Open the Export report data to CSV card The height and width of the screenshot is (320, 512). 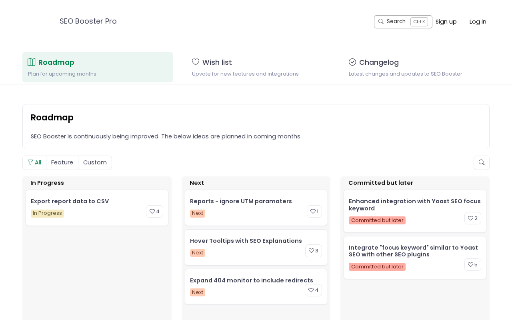tap(70, 201)
